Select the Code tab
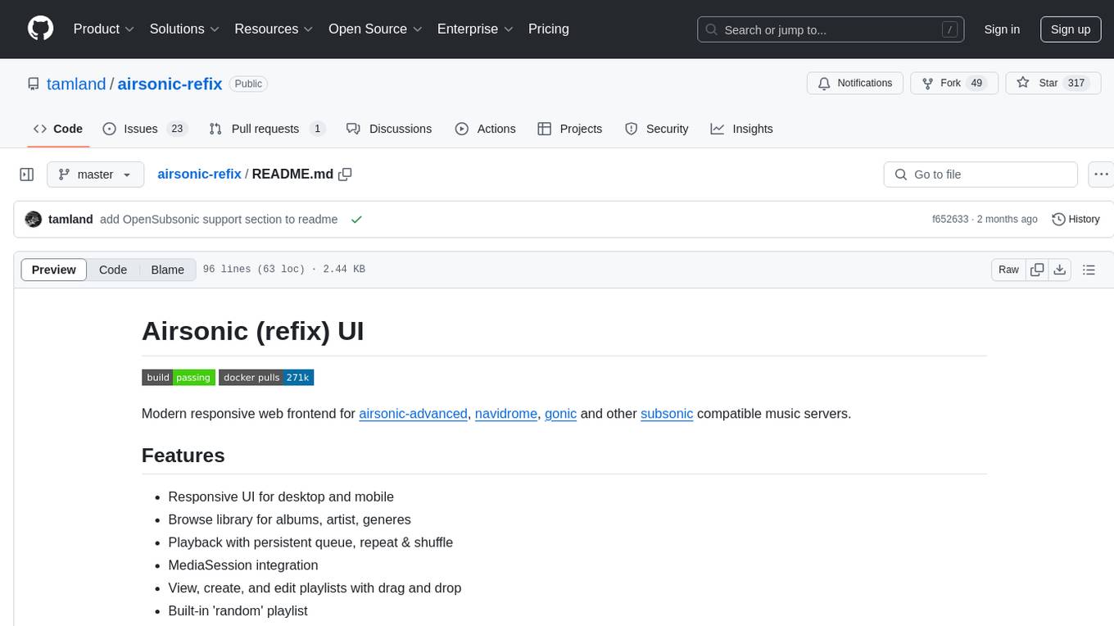Viewport: 1114px width, 626px height. pos(58,129)
